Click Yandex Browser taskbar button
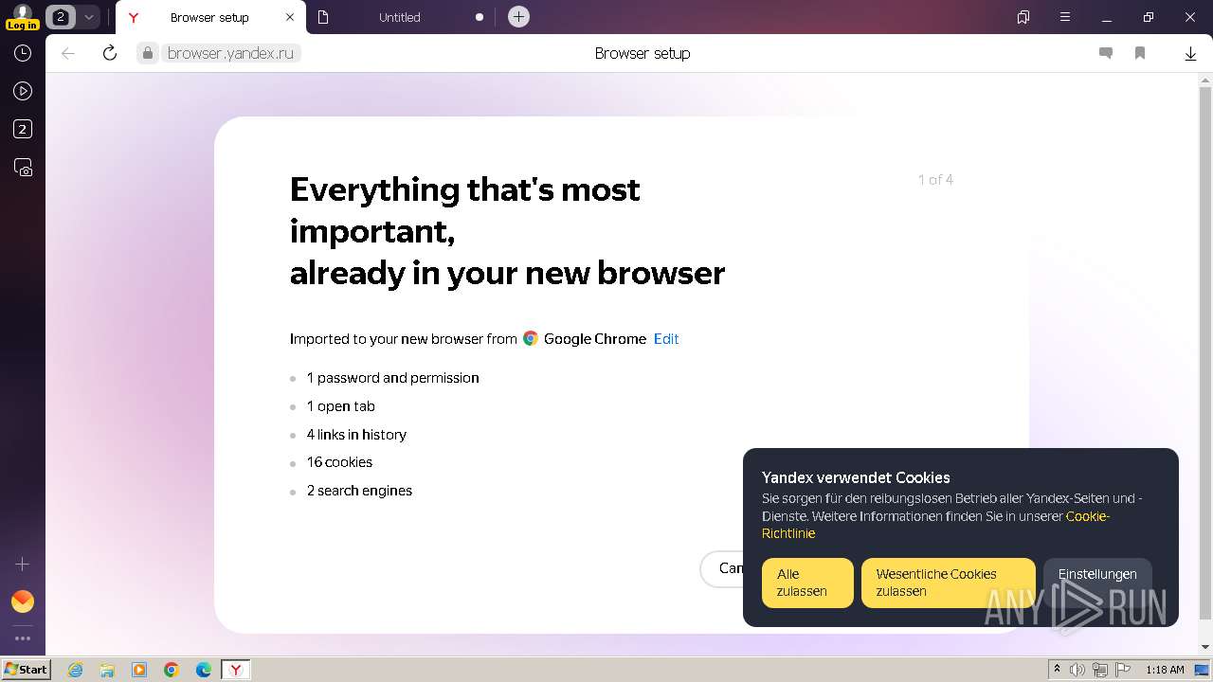This screenshot has height=682, width=1213. [236, 670]
